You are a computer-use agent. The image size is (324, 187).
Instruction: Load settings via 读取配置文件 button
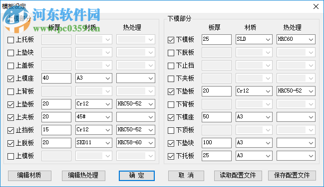point(238,176)
